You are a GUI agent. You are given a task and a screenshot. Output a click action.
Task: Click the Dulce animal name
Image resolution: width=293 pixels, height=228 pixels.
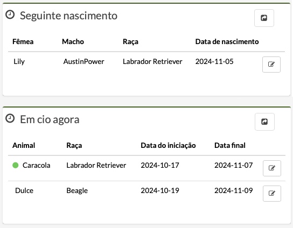click(x=24, y=191)
